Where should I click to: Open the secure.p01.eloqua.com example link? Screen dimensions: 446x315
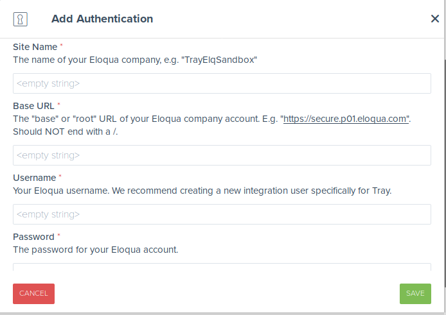coord(346,119)
